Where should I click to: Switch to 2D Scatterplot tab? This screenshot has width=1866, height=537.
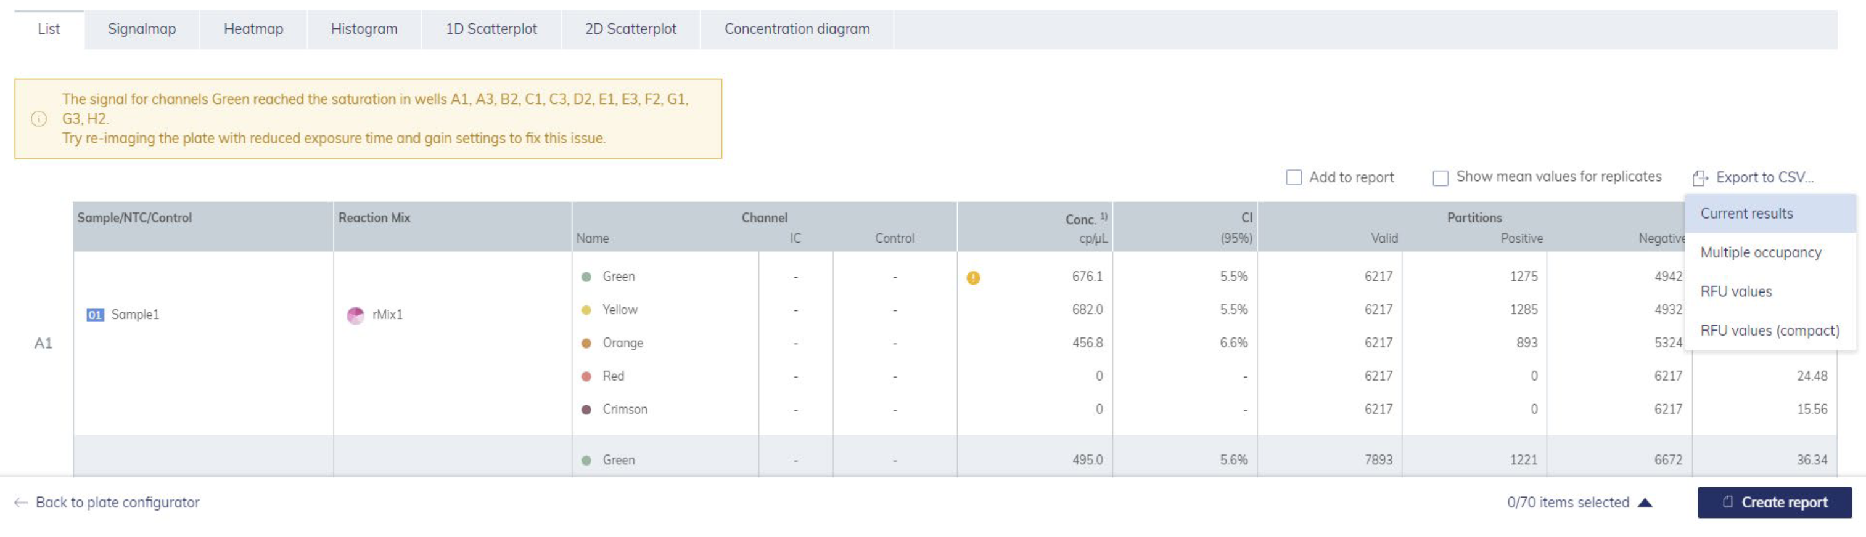631,29
